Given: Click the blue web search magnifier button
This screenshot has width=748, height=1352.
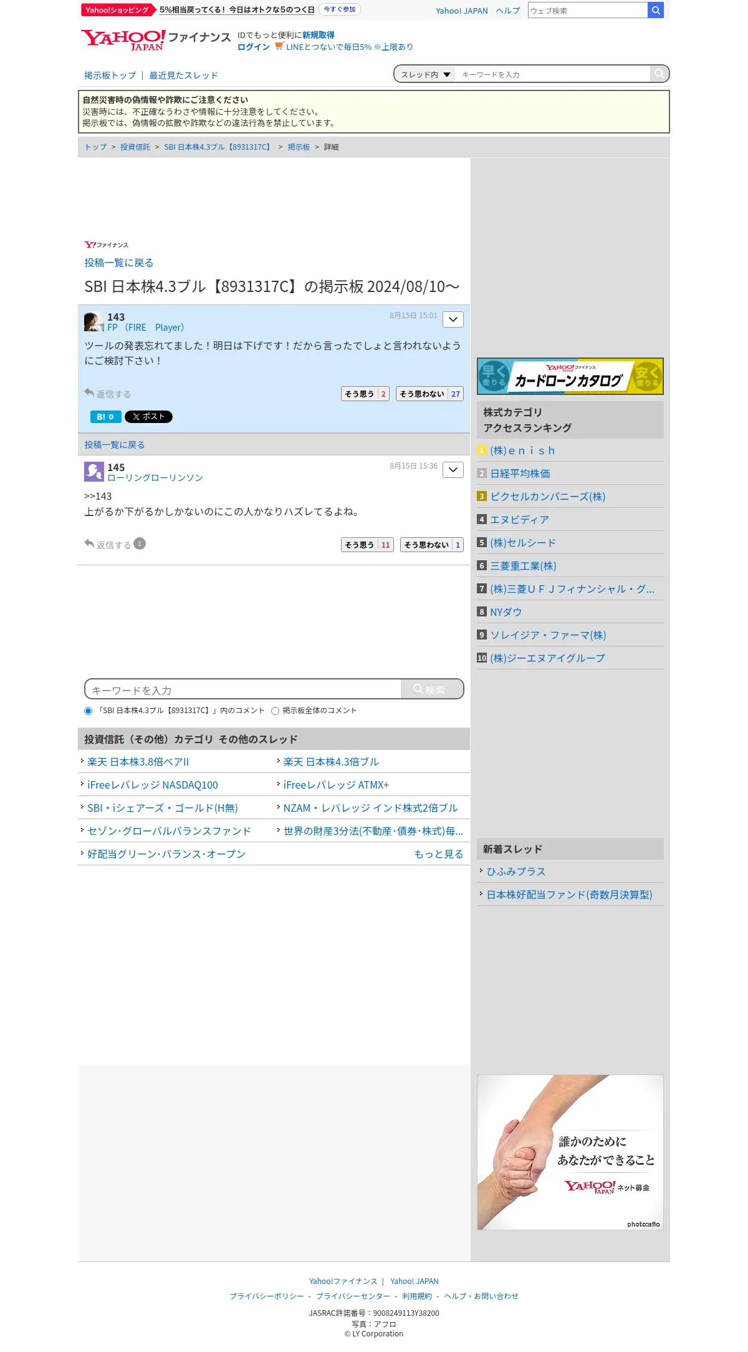Looking at the screenshot, I should pos(656,10).
